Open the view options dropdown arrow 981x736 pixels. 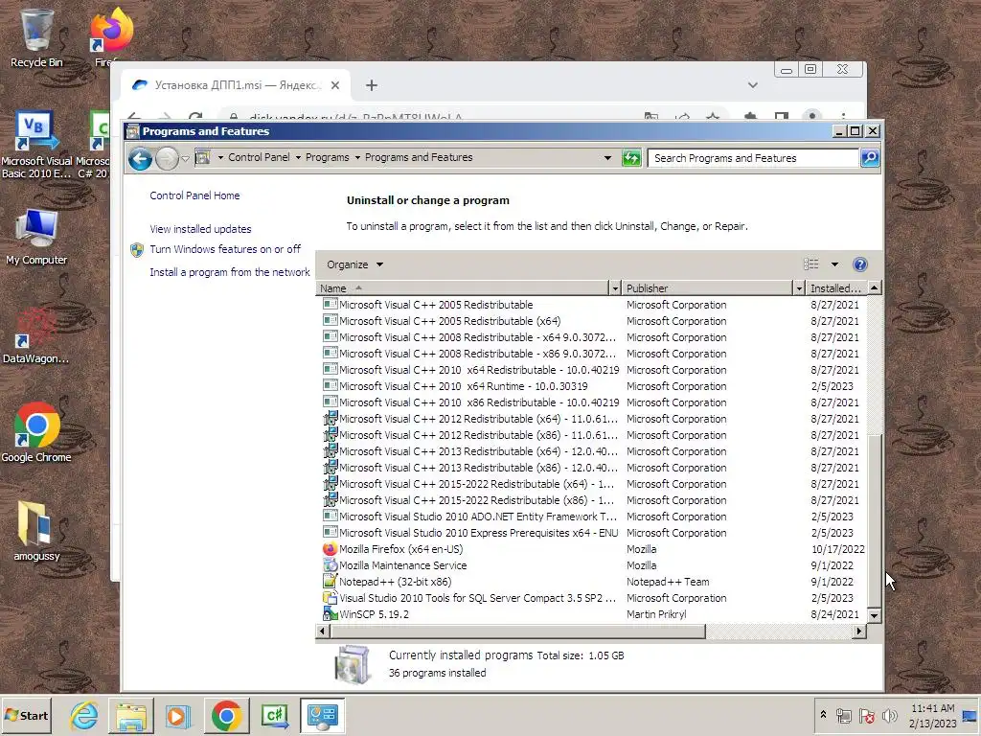(x=834, y=264)
